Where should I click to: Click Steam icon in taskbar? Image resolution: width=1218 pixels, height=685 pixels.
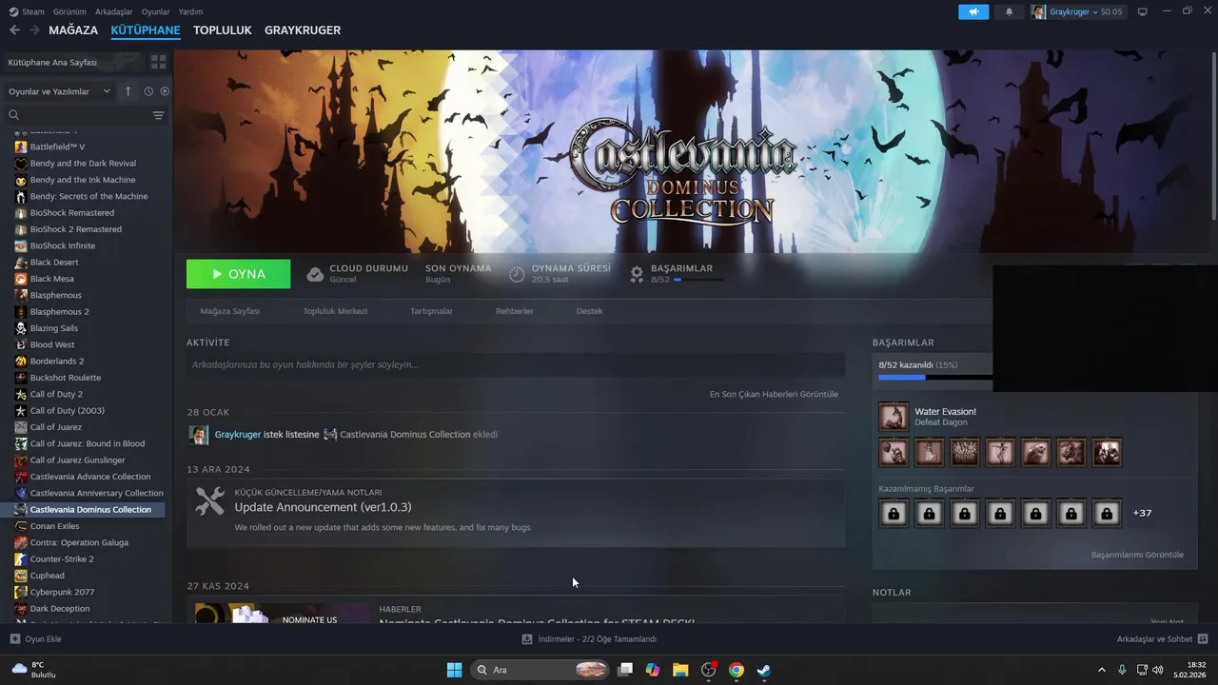click(763, 670)
